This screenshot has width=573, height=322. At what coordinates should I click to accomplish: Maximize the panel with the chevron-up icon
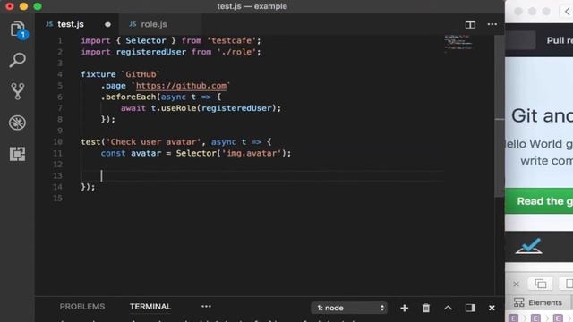click(448, 308)
